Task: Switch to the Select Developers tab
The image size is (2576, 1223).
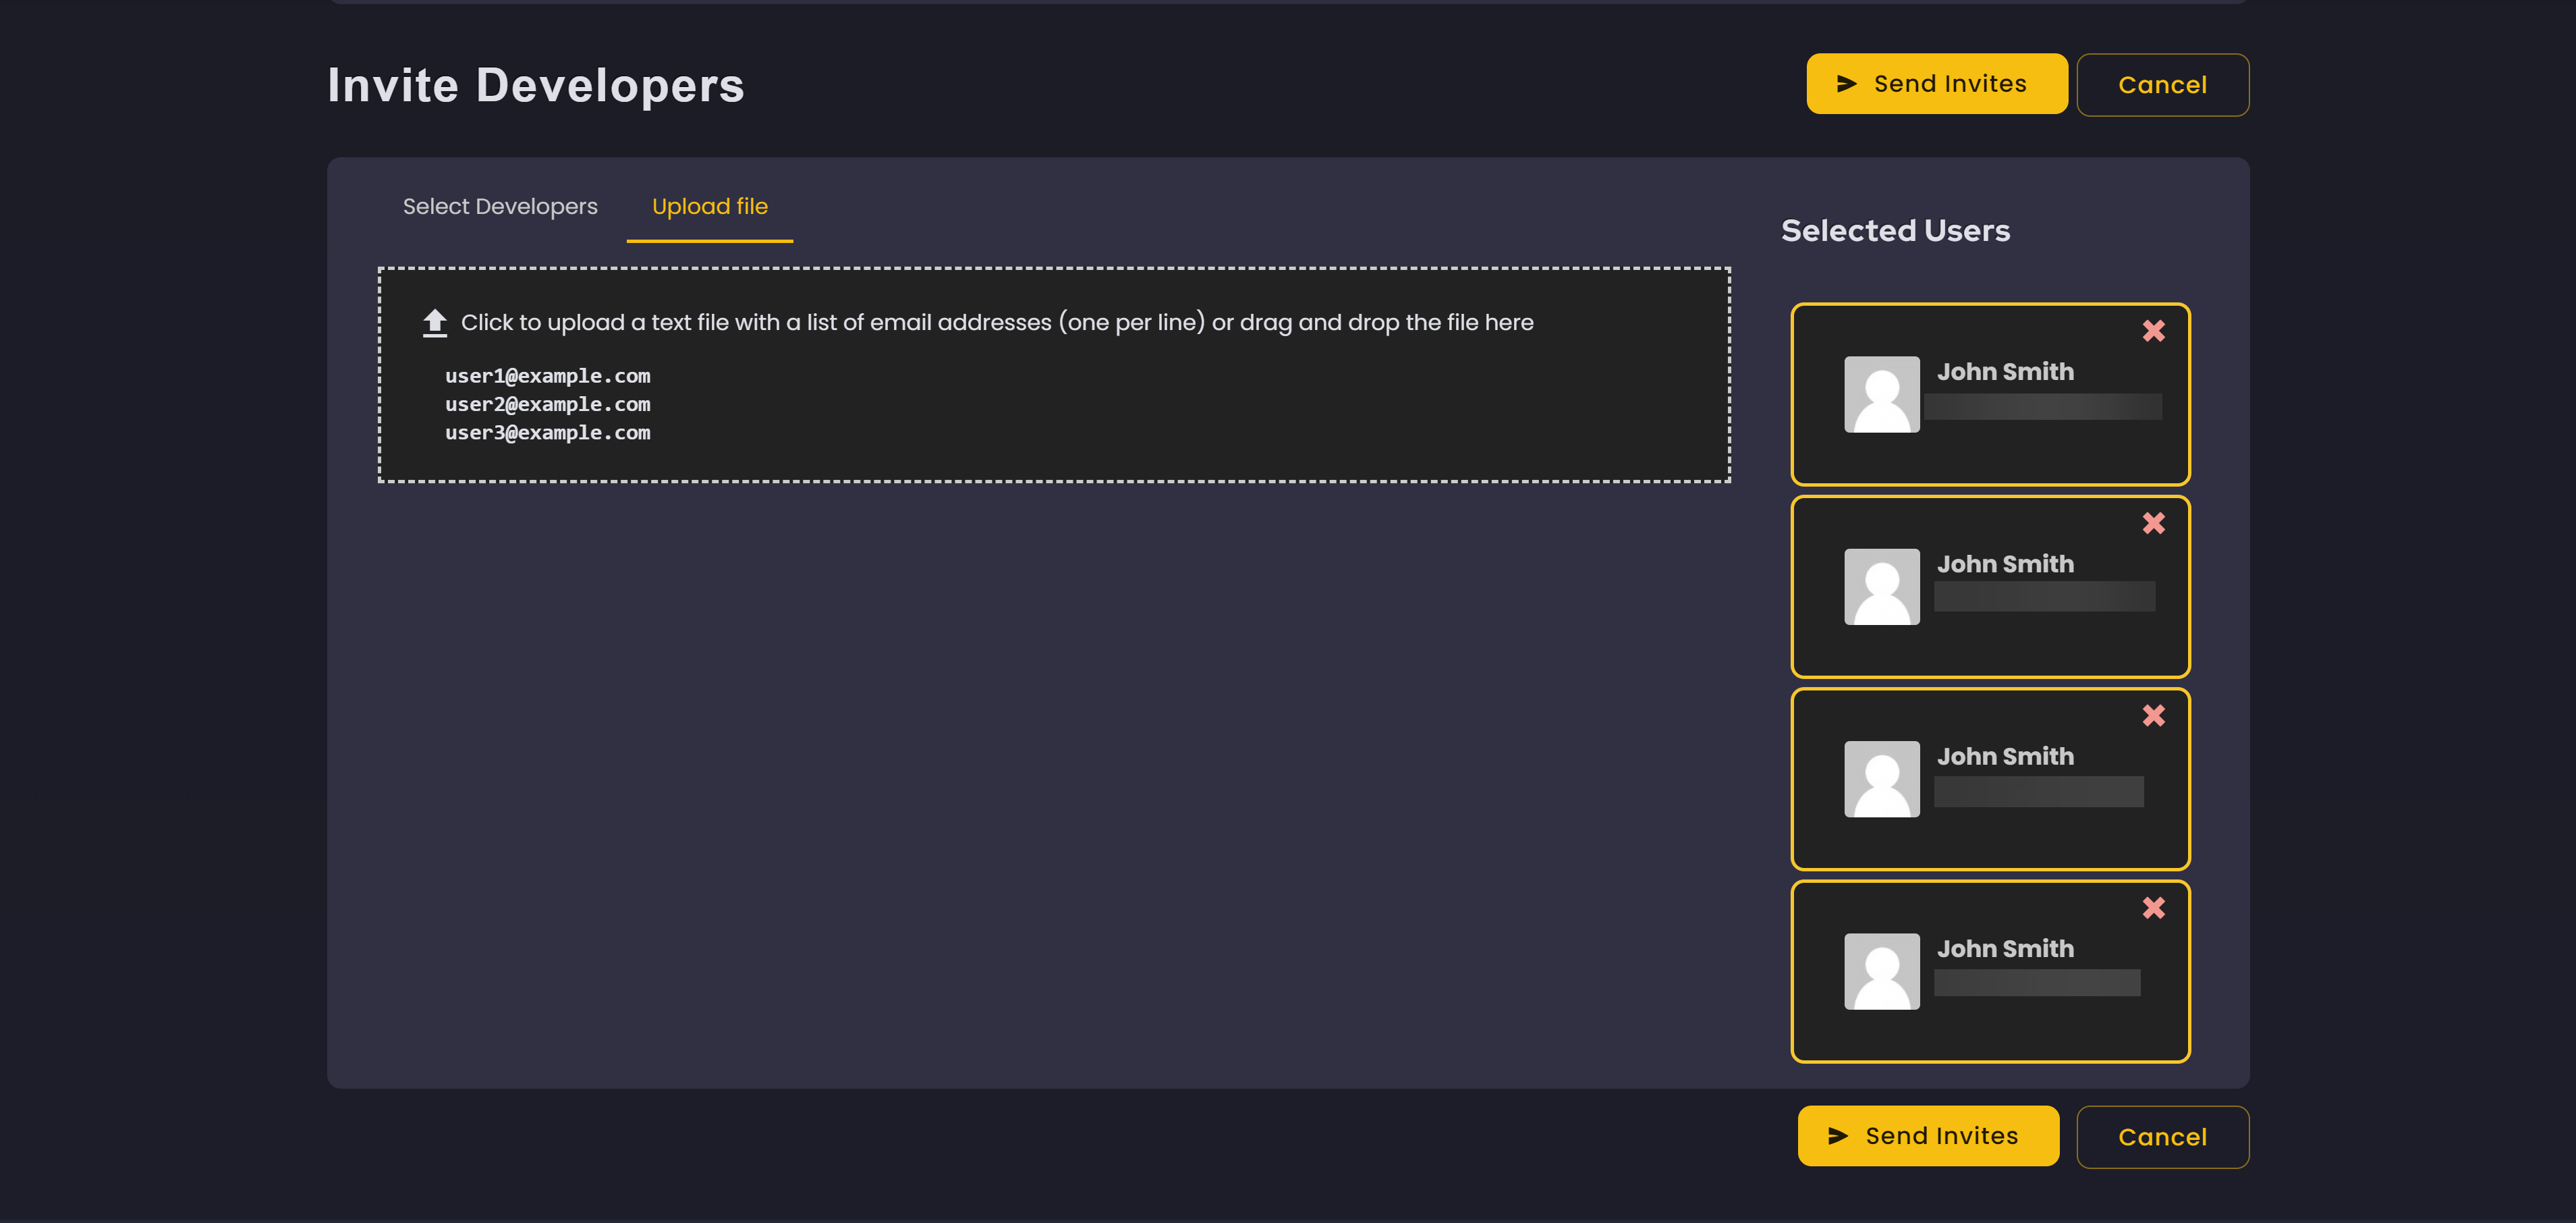Action: pyautogui.click(x=500, y=206)
